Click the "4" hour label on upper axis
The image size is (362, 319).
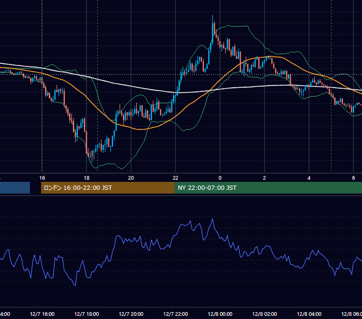(309, 178)
